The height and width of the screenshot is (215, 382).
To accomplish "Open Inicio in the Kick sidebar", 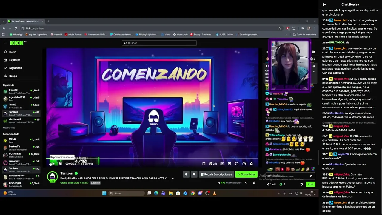I will 13,52.
